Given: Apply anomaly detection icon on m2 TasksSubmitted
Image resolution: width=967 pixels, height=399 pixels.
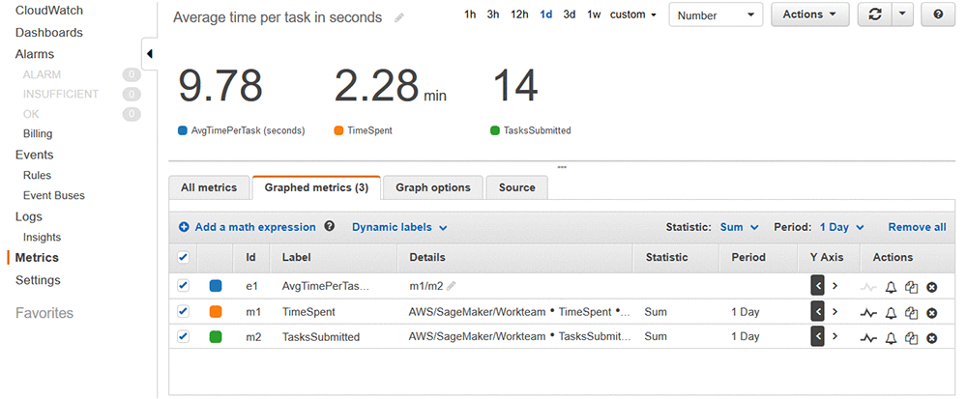Looking at the screenshot, I should [x=868, y=338].
